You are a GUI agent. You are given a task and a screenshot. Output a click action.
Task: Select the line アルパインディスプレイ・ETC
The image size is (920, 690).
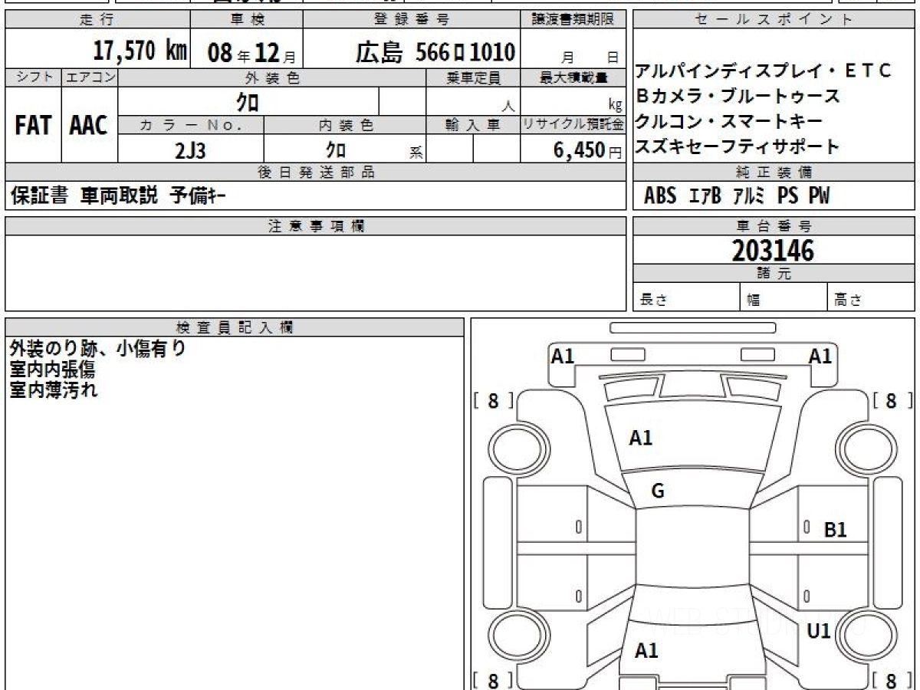764,71
